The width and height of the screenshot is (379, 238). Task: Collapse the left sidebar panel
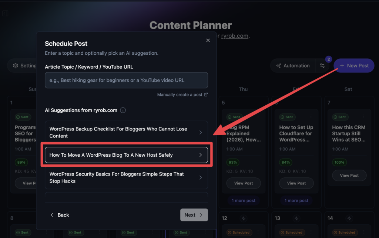pos(5,13)
